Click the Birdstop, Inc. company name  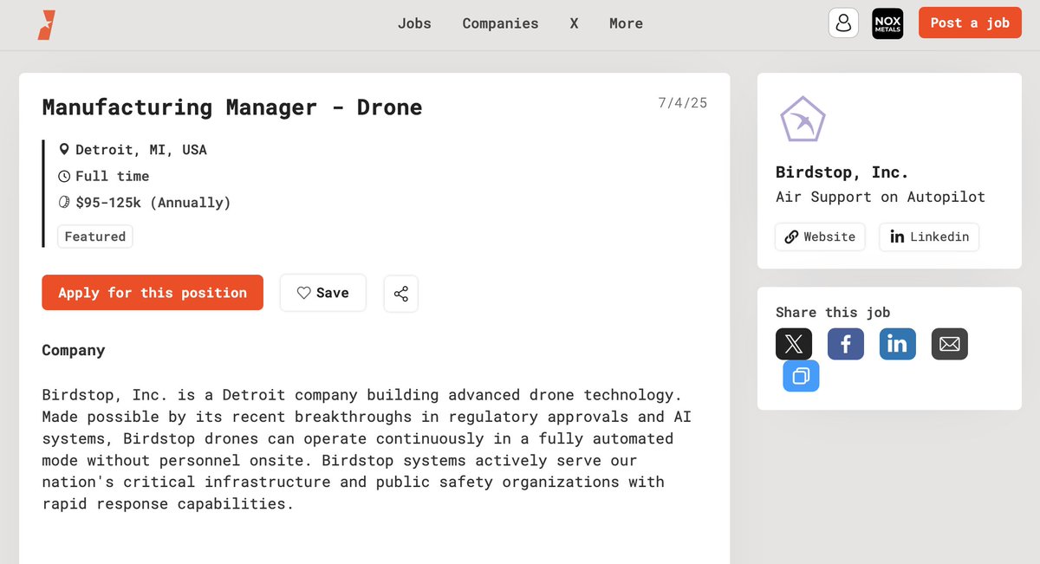(x=842, y=172)
